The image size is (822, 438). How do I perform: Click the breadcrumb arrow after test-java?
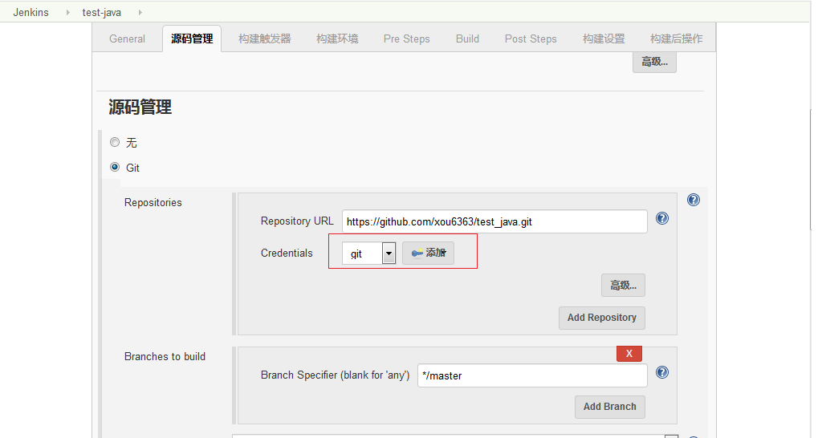140,12
